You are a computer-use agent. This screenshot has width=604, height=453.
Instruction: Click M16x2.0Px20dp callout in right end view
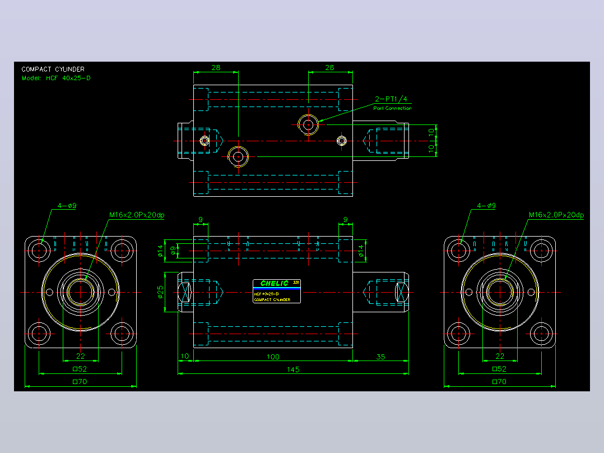tap(556, 215)
